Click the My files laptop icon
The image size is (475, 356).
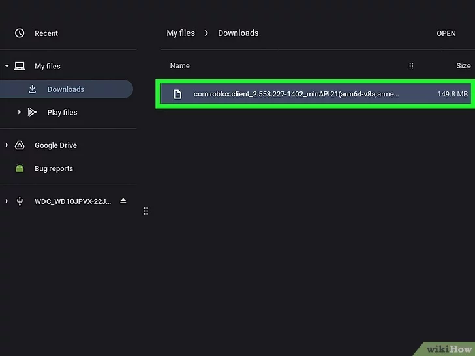pyautogui.click(x=20, y=66)
